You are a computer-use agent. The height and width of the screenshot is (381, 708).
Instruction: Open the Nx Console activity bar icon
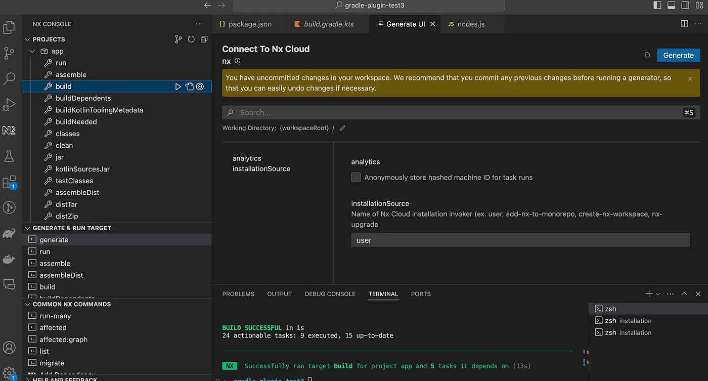[9, 130]
